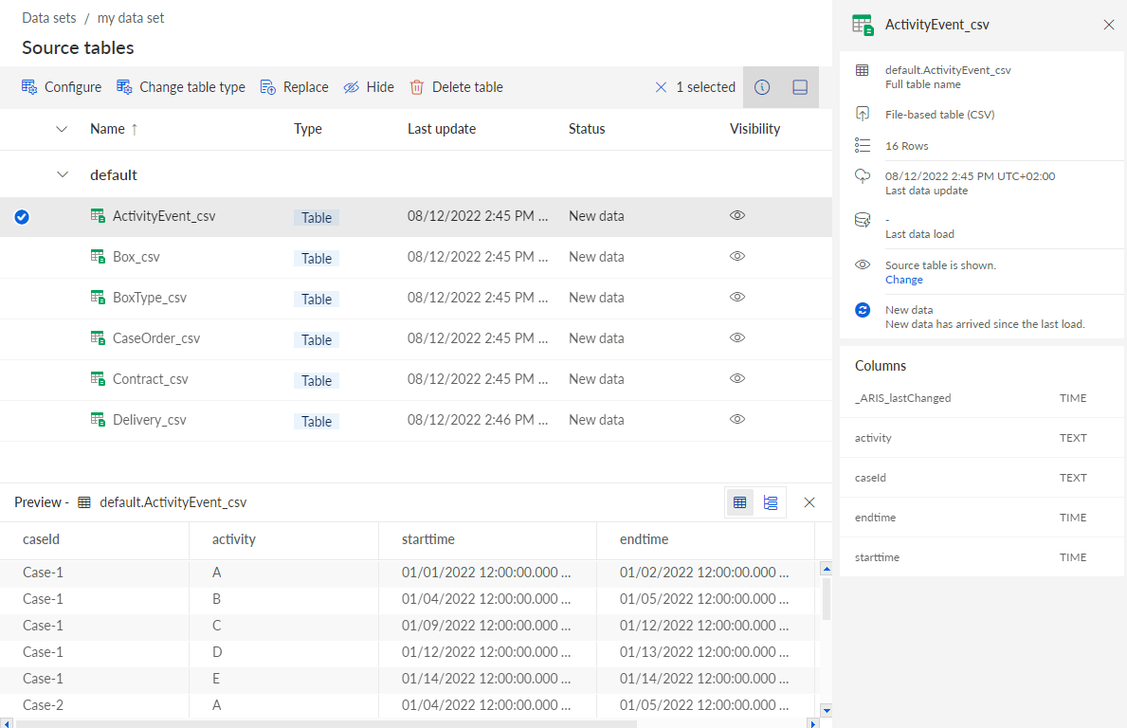Open Configure for the selected table

pyautogui.click(x=62, y=87)
